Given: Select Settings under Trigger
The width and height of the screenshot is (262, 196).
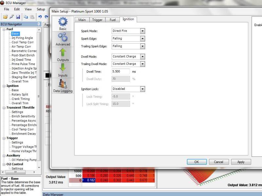Looking at the screenshot, I should (x=17, y=142).
